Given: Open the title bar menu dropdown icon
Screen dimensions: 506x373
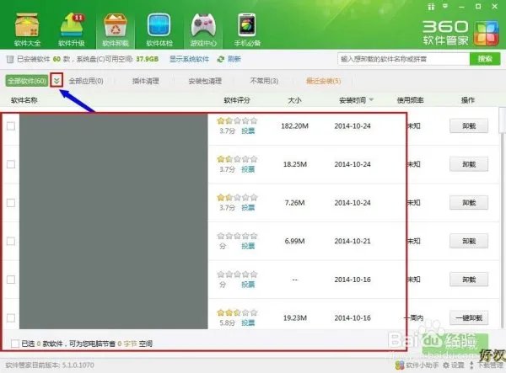Looking at the screenshot, I should pos(445,6).
